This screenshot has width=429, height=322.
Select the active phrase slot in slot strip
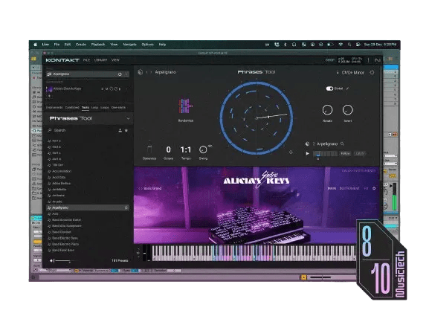tap(317, 154)
